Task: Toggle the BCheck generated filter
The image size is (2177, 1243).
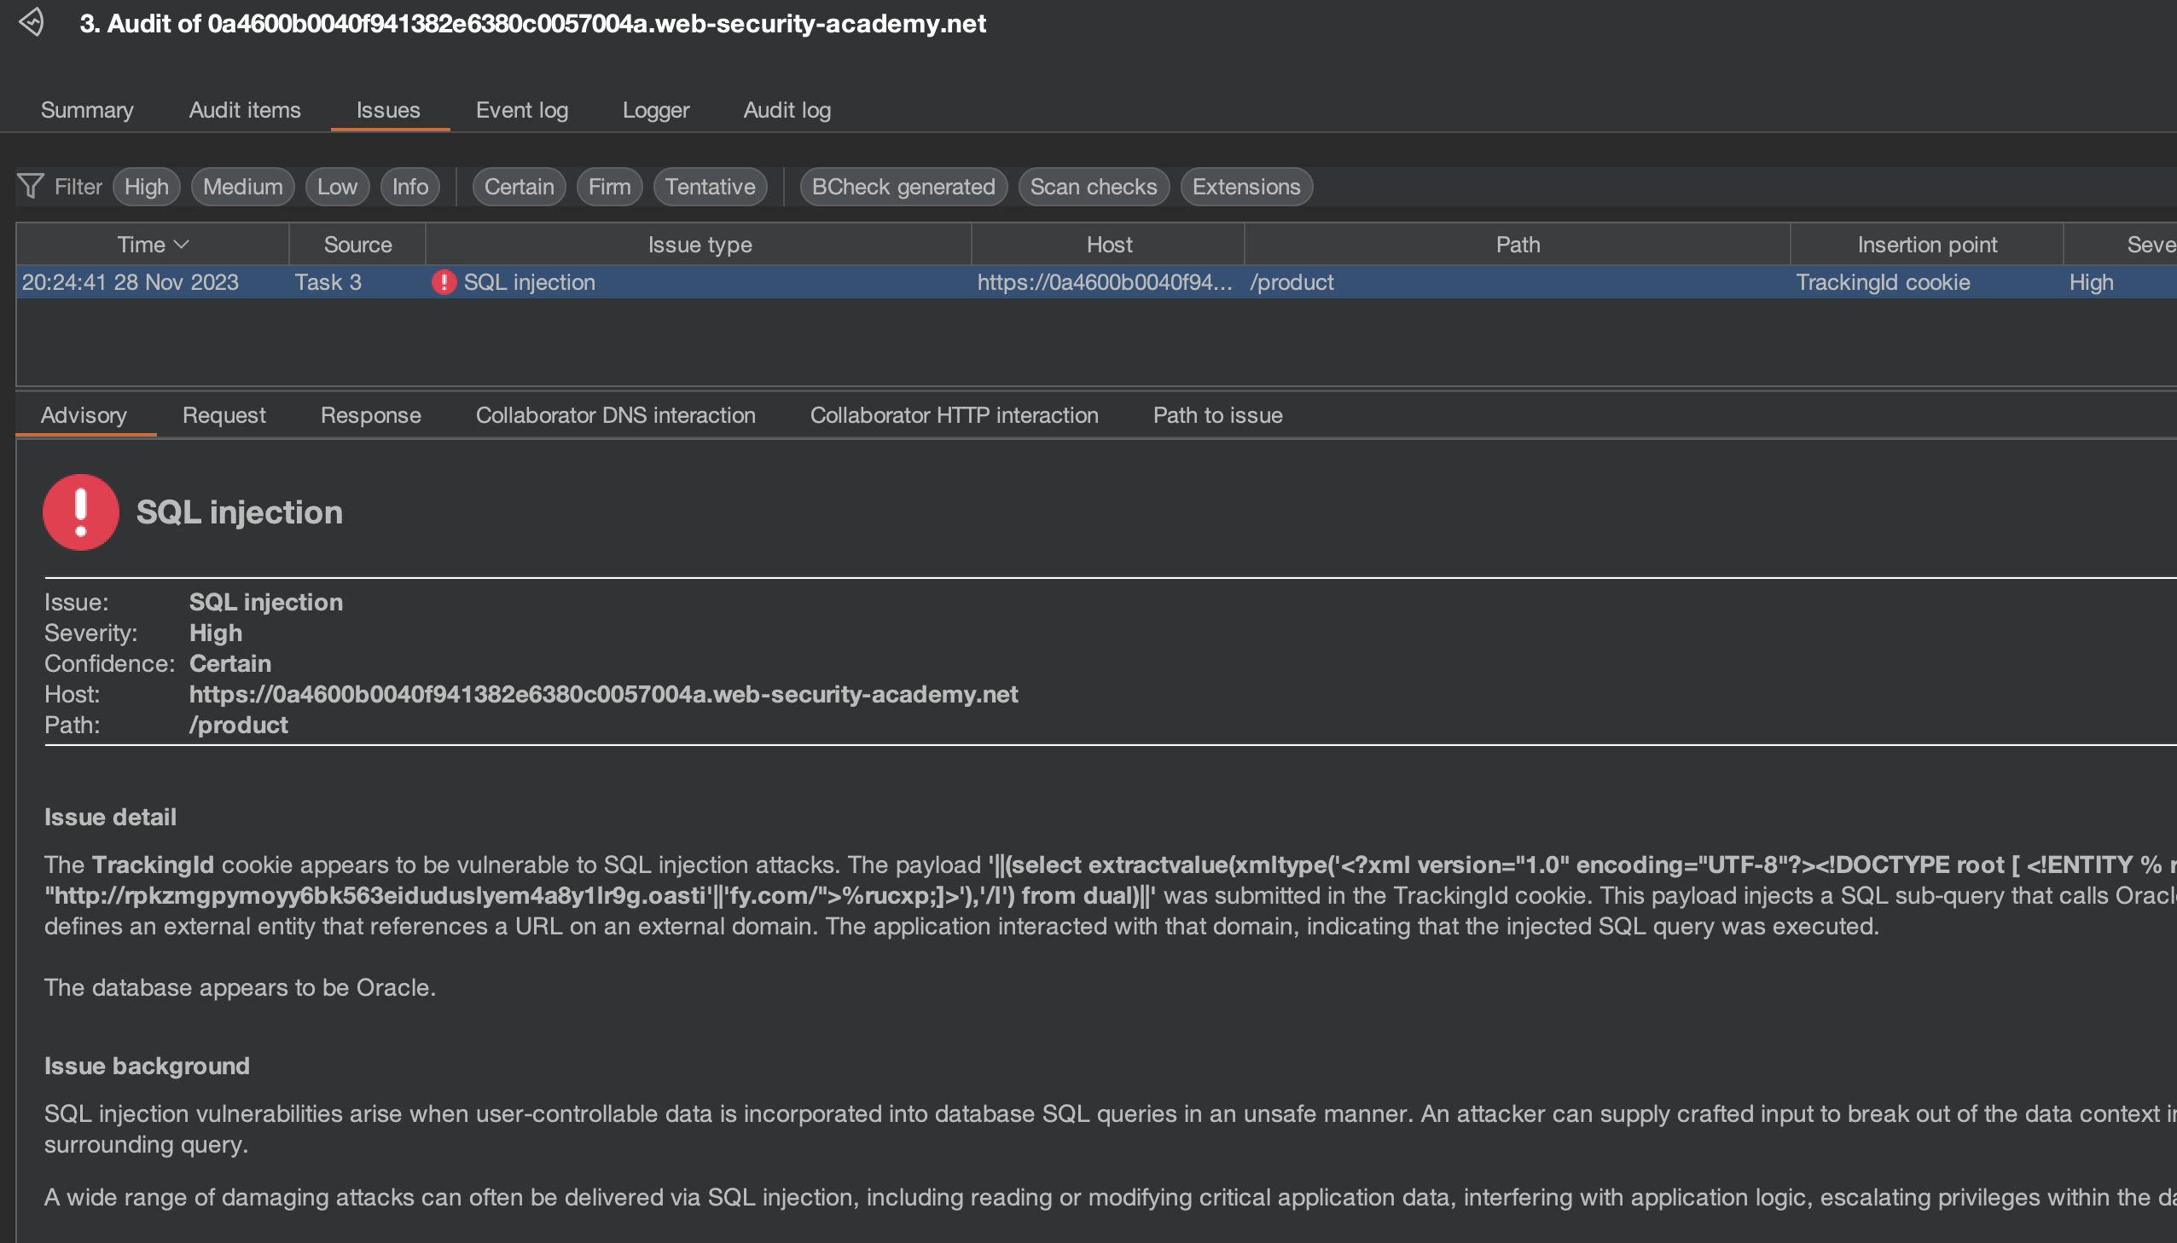Action: (903, 186)
